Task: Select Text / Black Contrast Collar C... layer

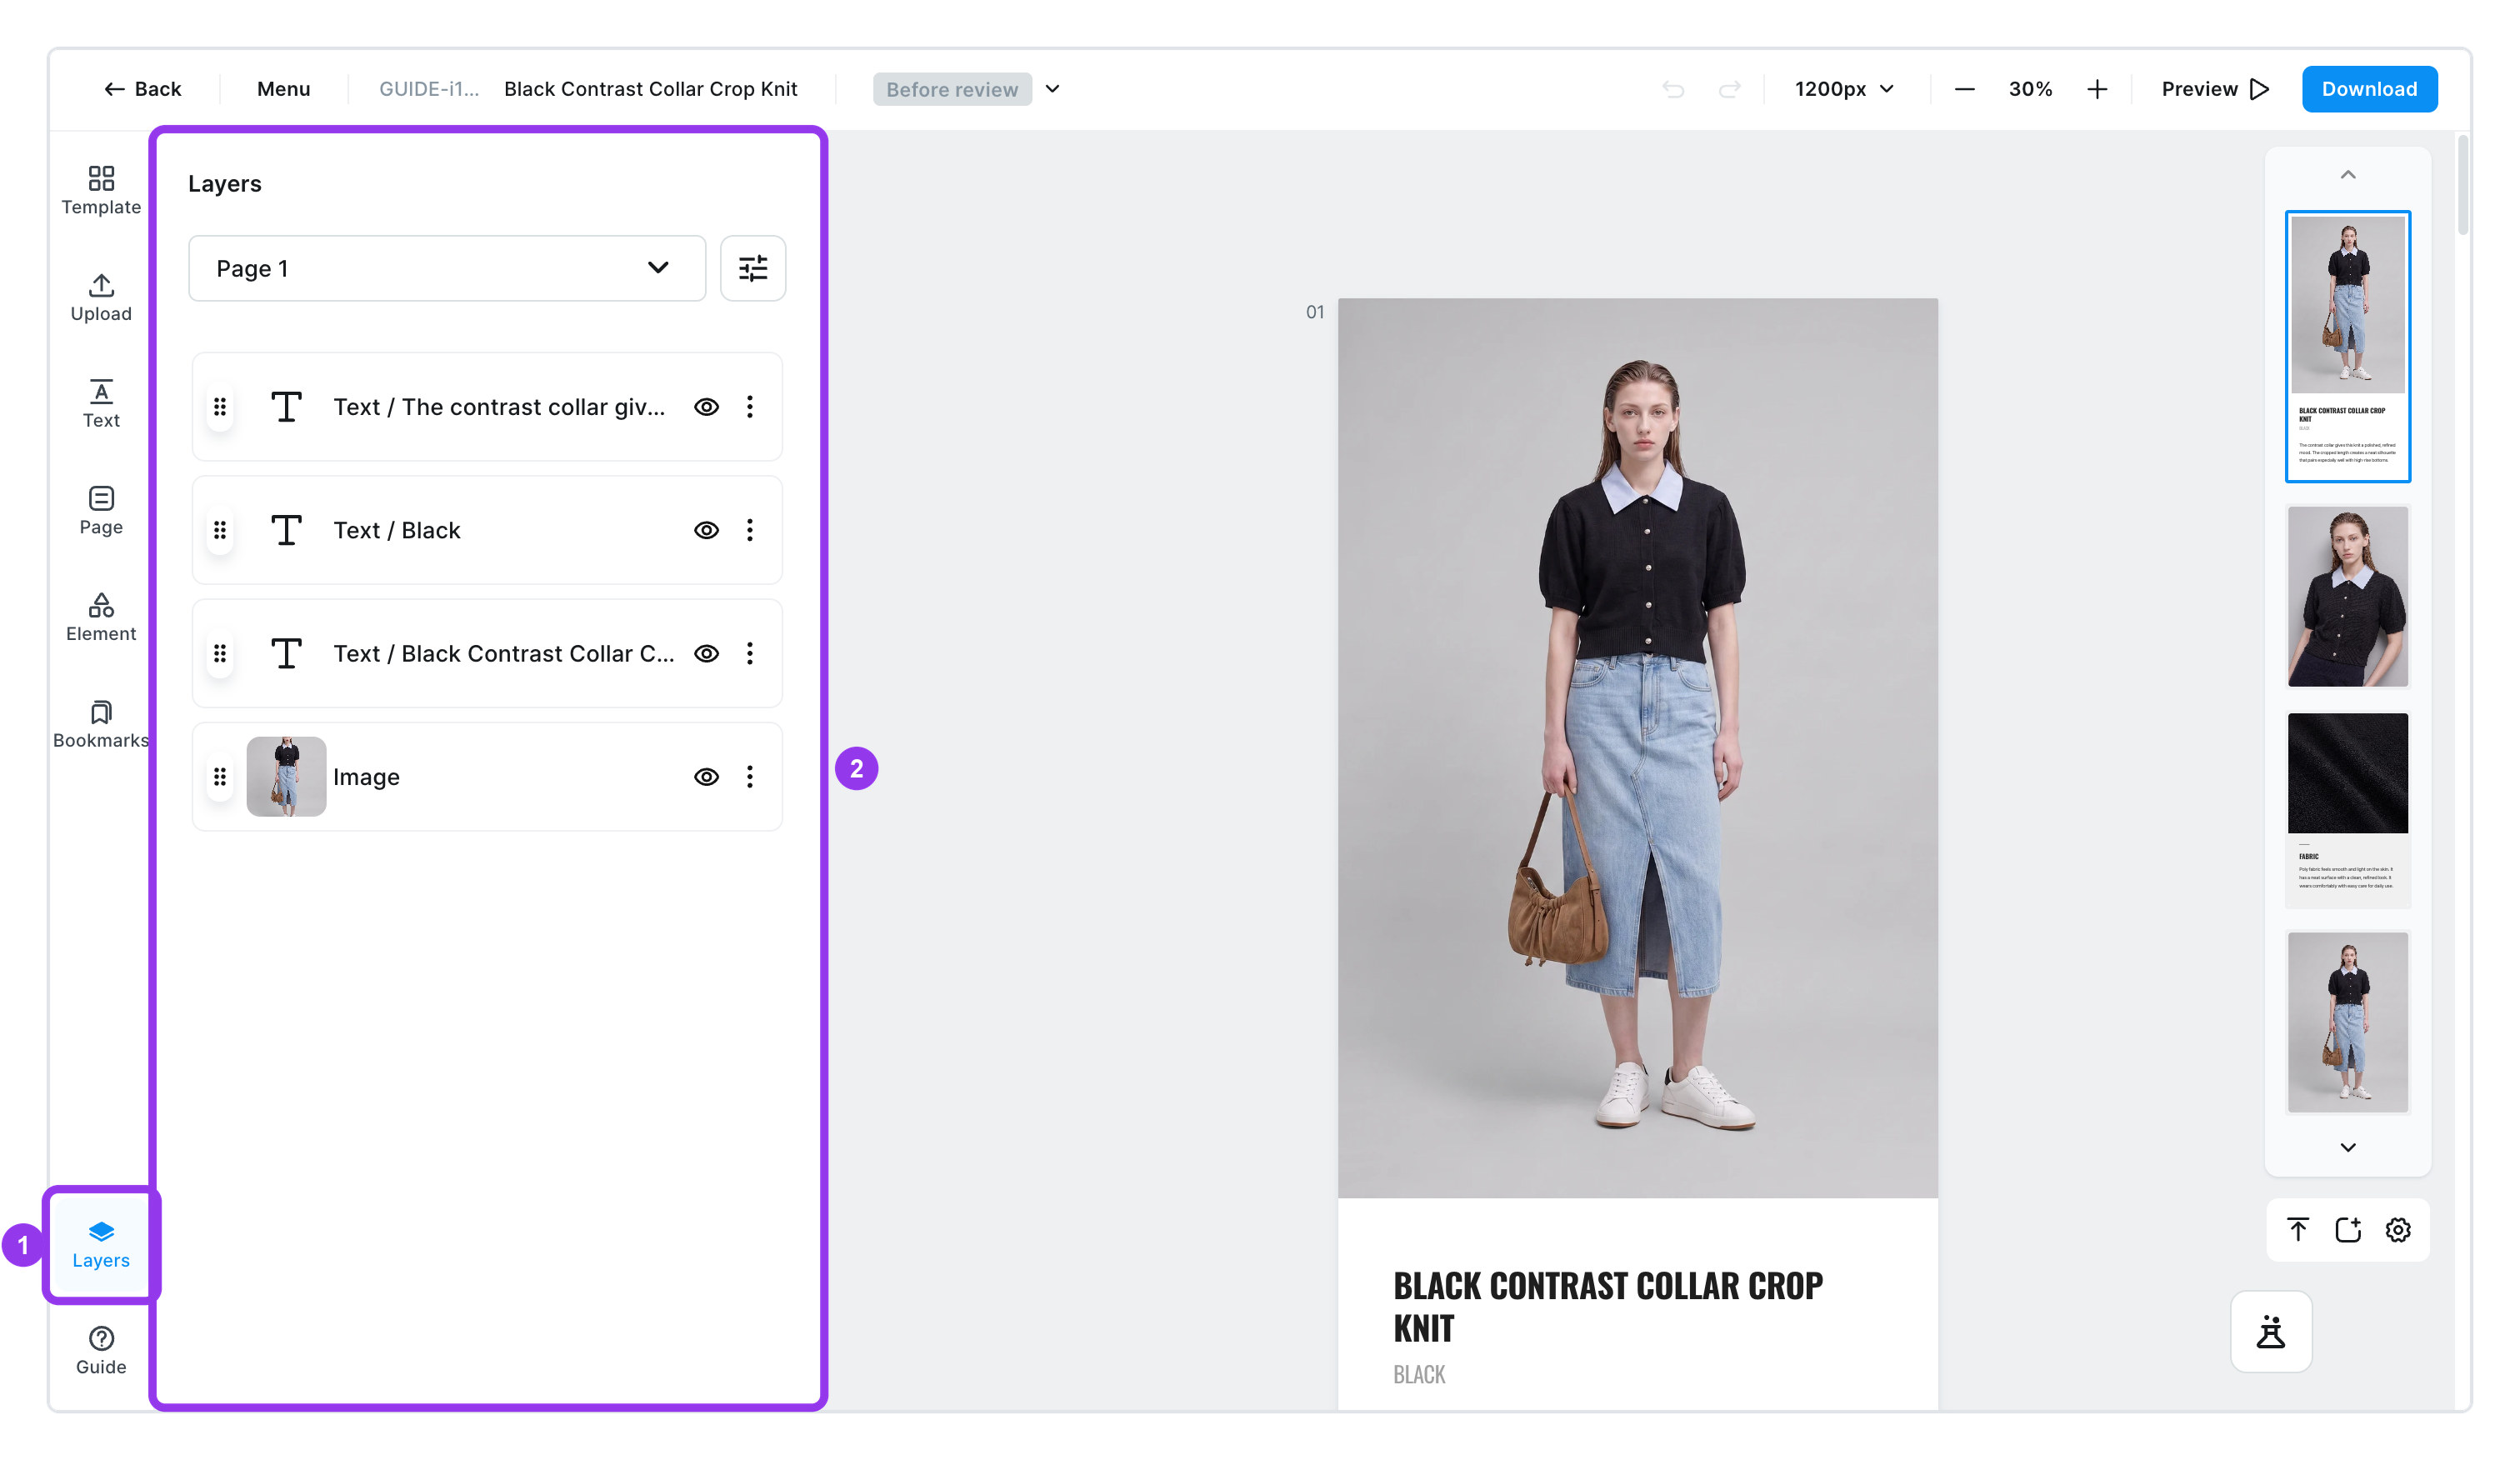Action: point(487,654)
